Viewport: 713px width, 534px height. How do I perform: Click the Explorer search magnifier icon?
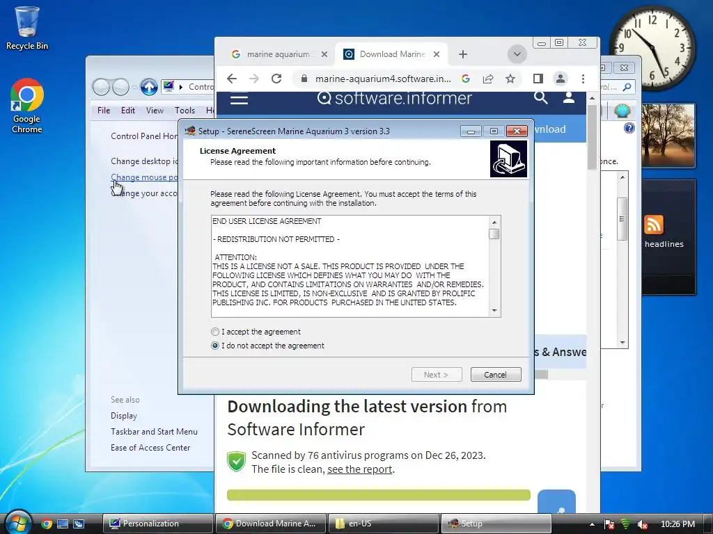pos(627,87)
